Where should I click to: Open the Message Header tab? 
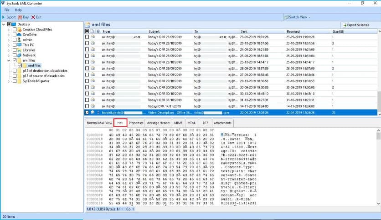tap(158, 123)
